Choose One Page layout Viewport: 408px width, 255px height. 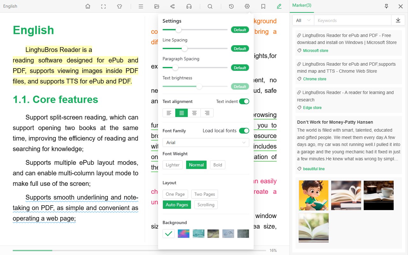[175, 194]
